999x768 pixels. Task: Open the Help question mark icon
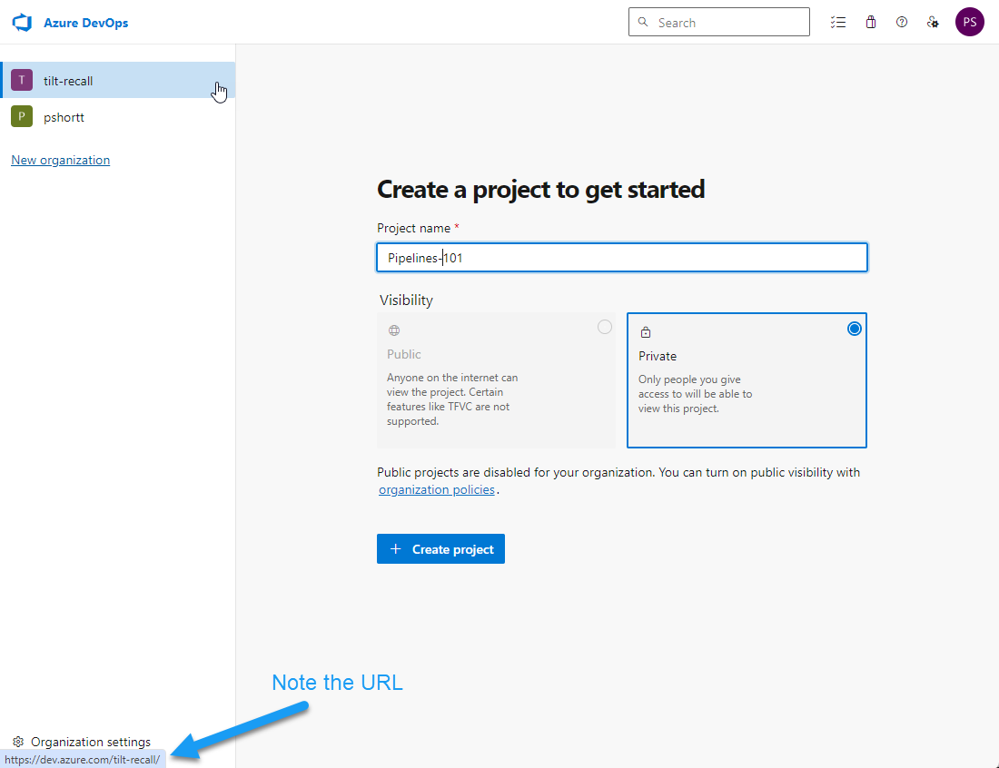click(901, 22)
